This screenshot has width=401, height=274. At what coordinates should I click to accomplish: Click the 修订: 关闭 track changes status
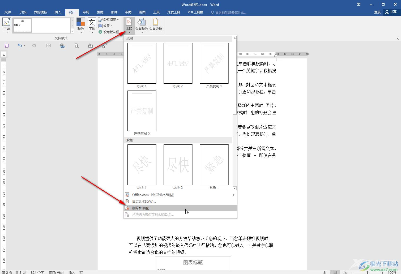56,272
